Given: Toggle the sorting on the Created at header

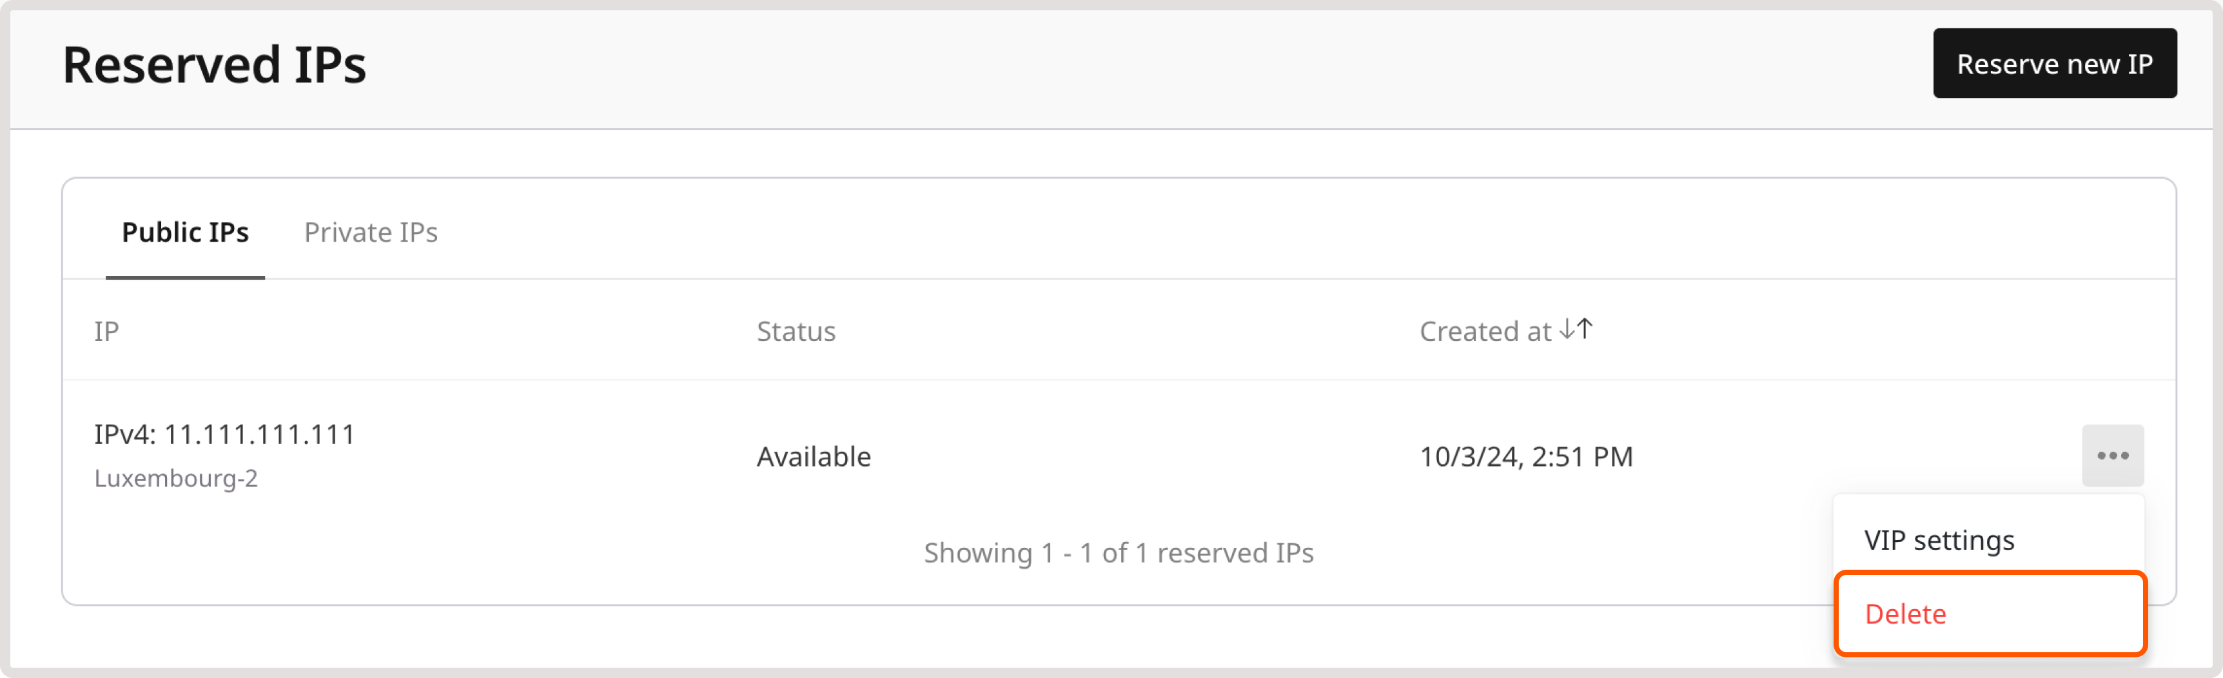Looking at the screenshot, I should point(1506,331).
